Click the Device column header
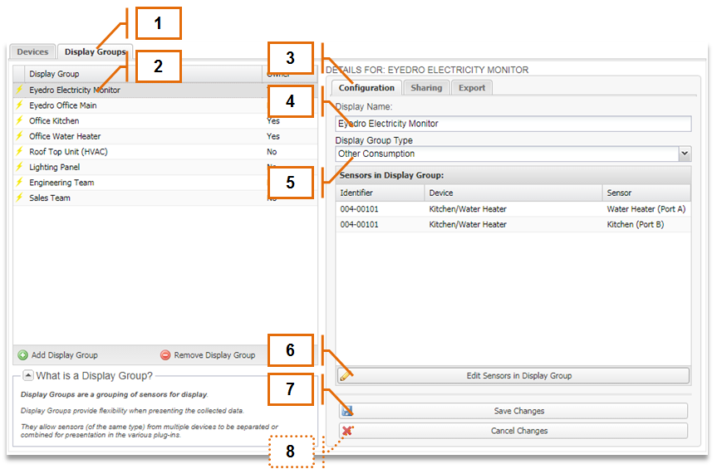The width and height of the screenshot is (717, 469). click(x=513, y=193)
